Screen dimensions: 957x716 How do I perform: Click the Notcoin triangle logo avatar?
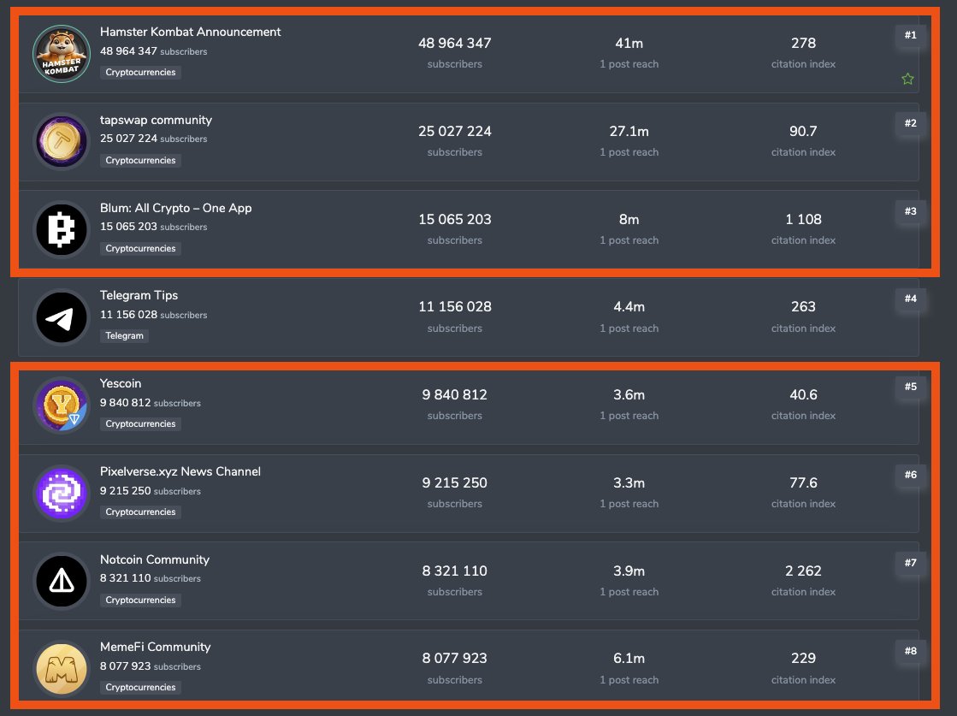pyautogui.click(x=62, y=582)
